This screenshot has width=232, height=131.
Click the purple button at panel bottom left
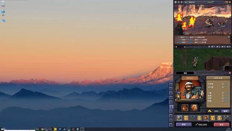click(184, 124)
